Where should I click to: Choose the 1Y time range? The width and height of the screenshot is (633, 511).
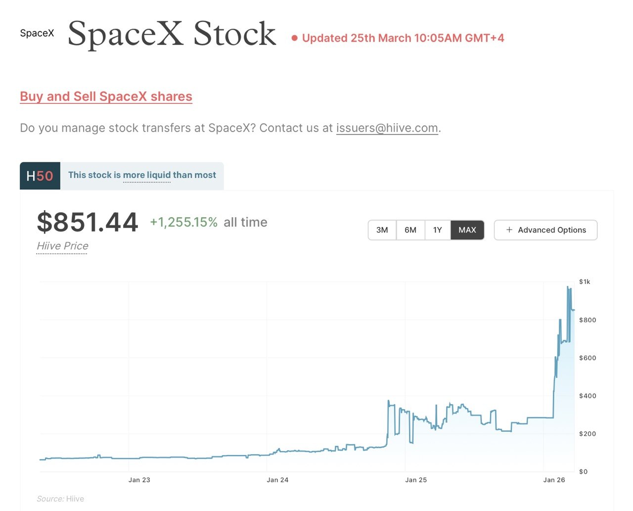438,230
